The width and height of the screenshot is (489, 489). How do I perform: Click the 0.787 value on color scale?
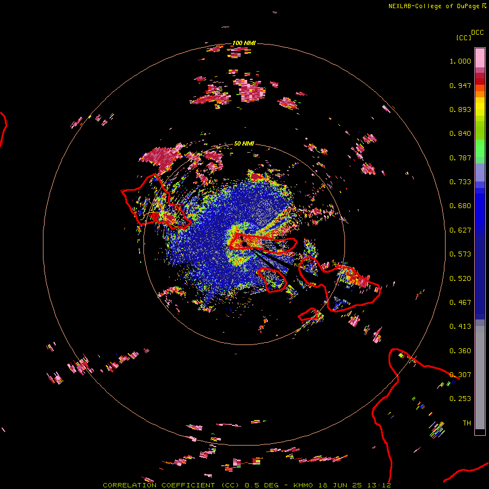click(x=460, y=158)
